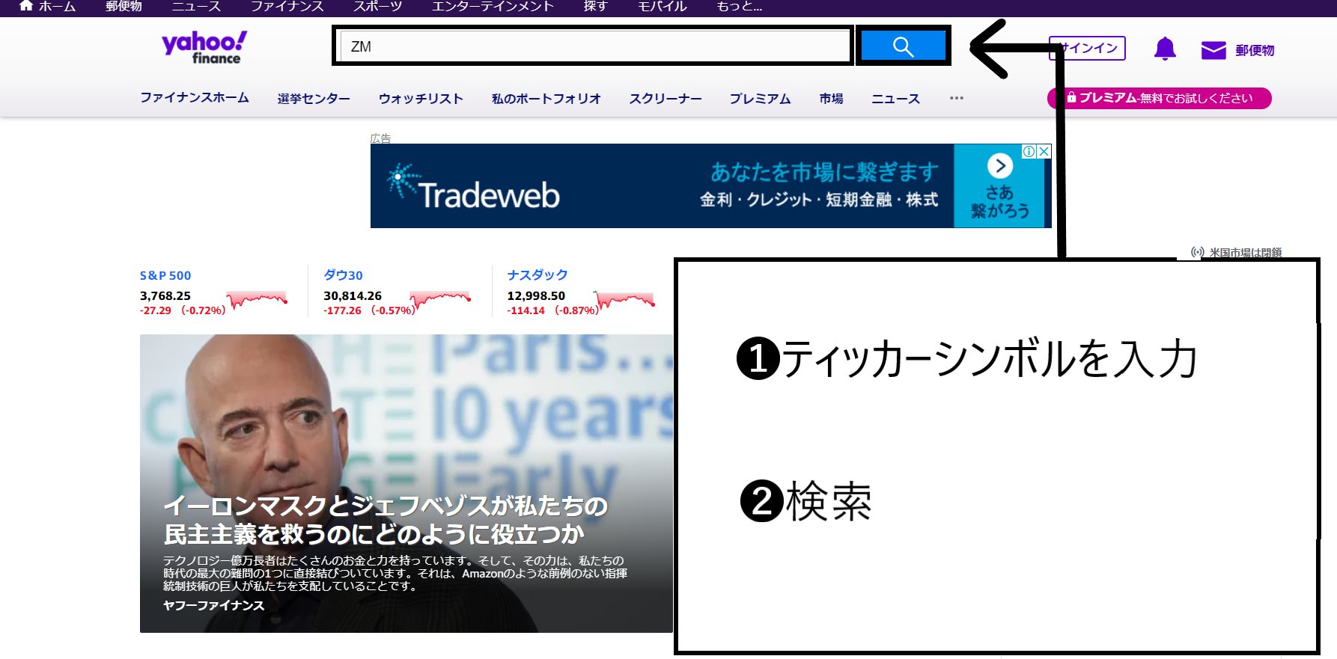This screenshot has height=659, width=1337.
Task: Click the Jeff Bezos photo
Action: (406, 483)
